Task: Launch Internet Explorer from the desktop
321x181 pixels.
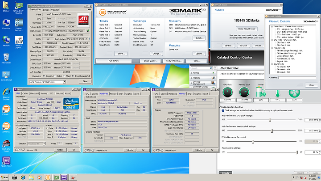Action: tap(6, 94)
